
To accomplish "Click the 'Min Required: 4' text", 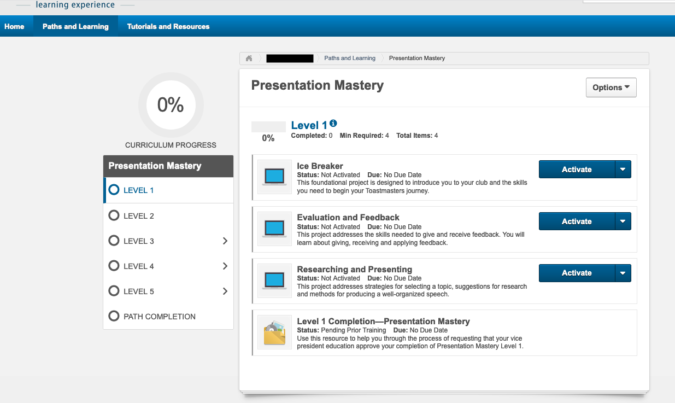I will (364, 136).
